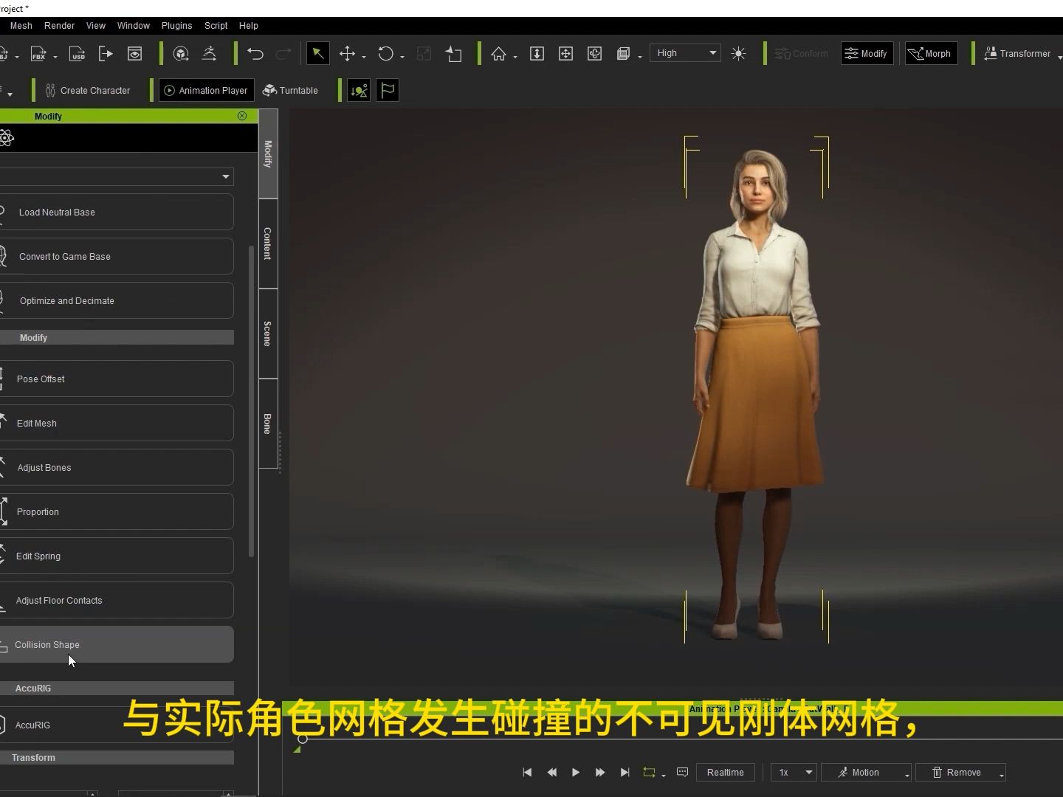Switch to the Content side tab
The height and width of the screenshot is (797, 1063).
(x=268, y=244)
